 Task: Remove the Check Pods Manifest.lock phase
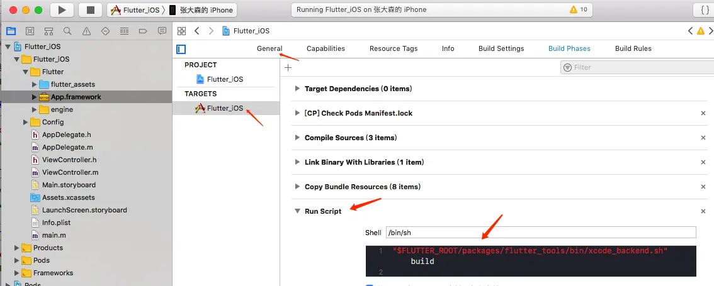pyautogui.click(x=703, y=113)
